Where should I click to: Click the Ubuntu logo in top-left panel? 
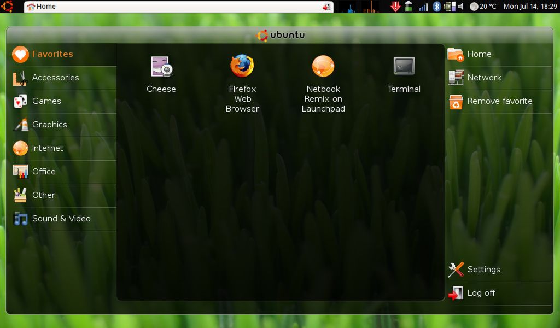(8, 6)
